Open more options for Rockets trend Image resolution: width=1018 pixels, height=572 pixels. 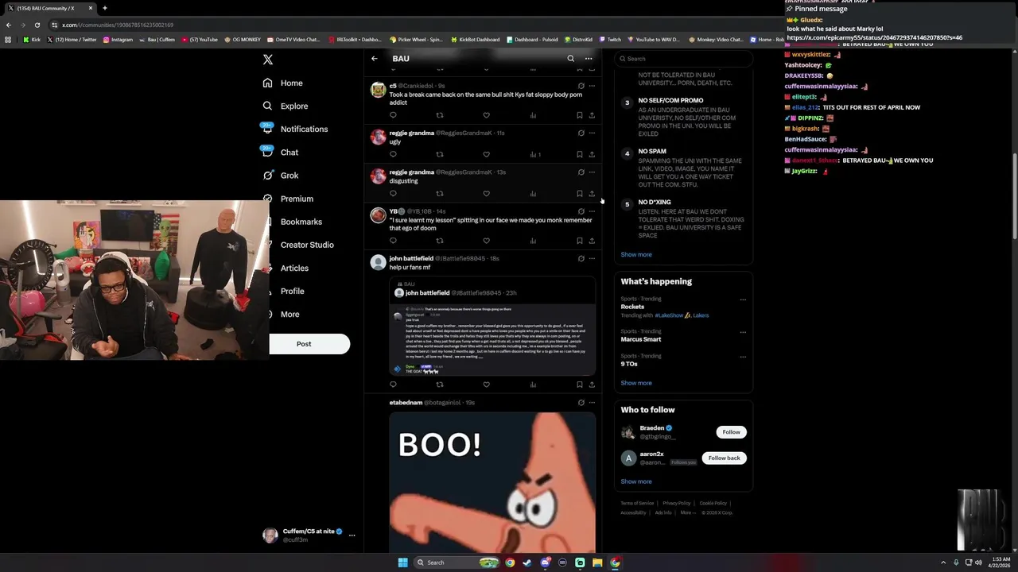(743, 300)
